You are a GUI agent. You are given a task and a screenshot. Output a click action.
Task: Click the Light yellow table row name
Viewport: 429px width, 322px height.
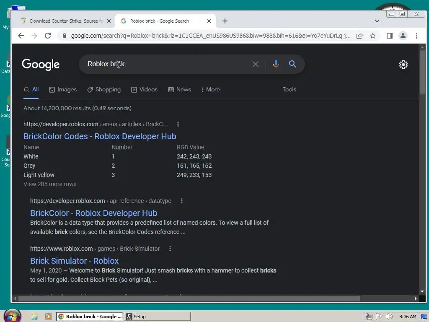[x=39, y=175]
